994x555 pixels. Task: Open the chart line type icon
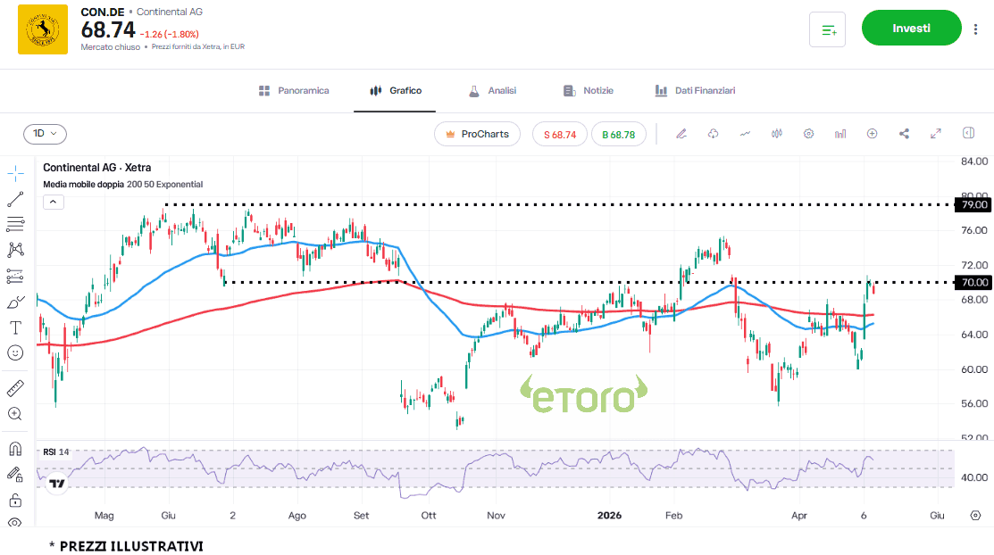[745, 134]
